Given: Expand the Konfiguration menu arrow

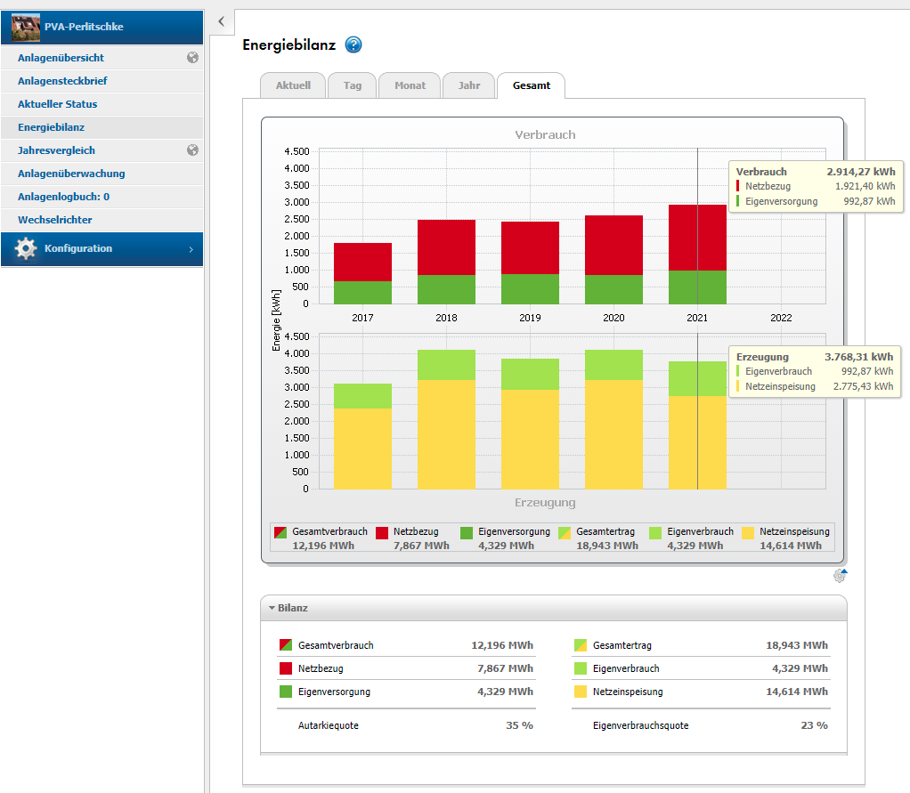Looking at the screenshot, I should coord(191,249).
